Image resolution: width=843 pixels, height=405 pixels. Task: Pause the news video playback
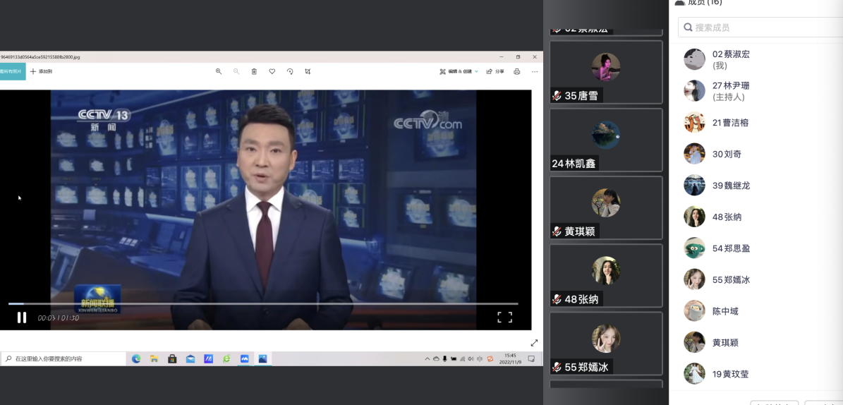coord(22,318)
